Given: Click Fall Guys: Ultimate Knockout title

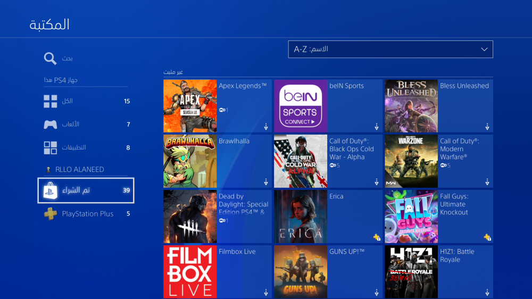Looking at the screenshot, I should 454,204.
